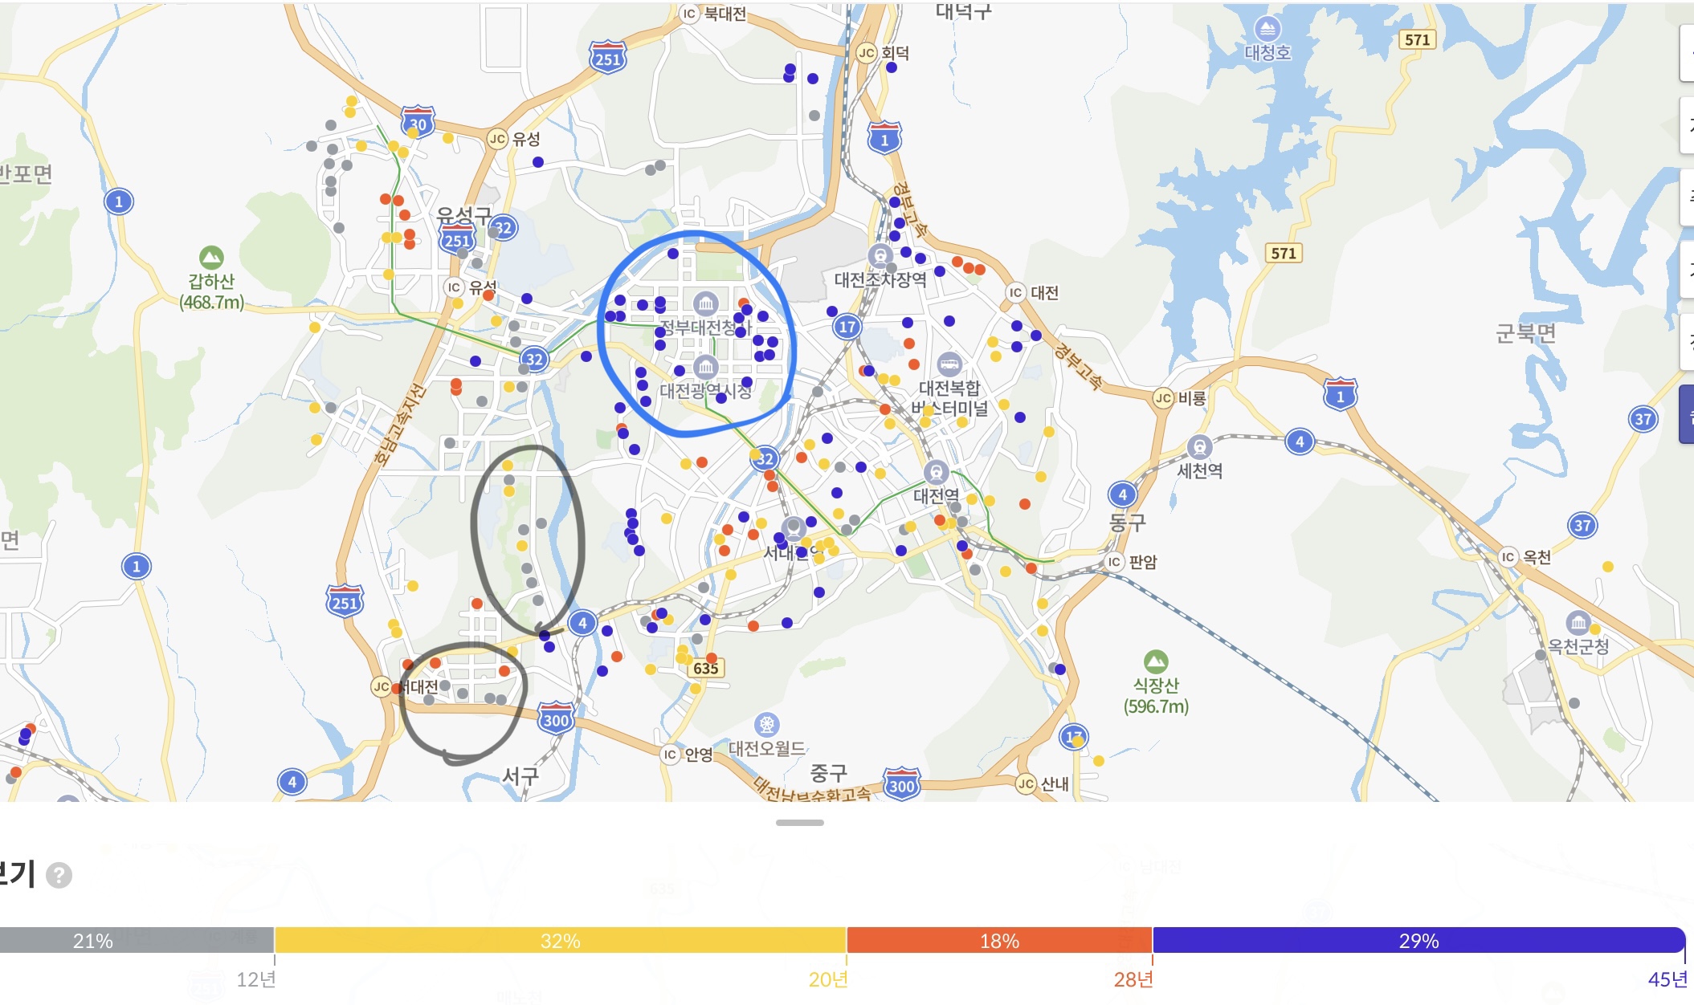
Task: Click the 식장산 mountain icon
Action: tap(1156, 661)
